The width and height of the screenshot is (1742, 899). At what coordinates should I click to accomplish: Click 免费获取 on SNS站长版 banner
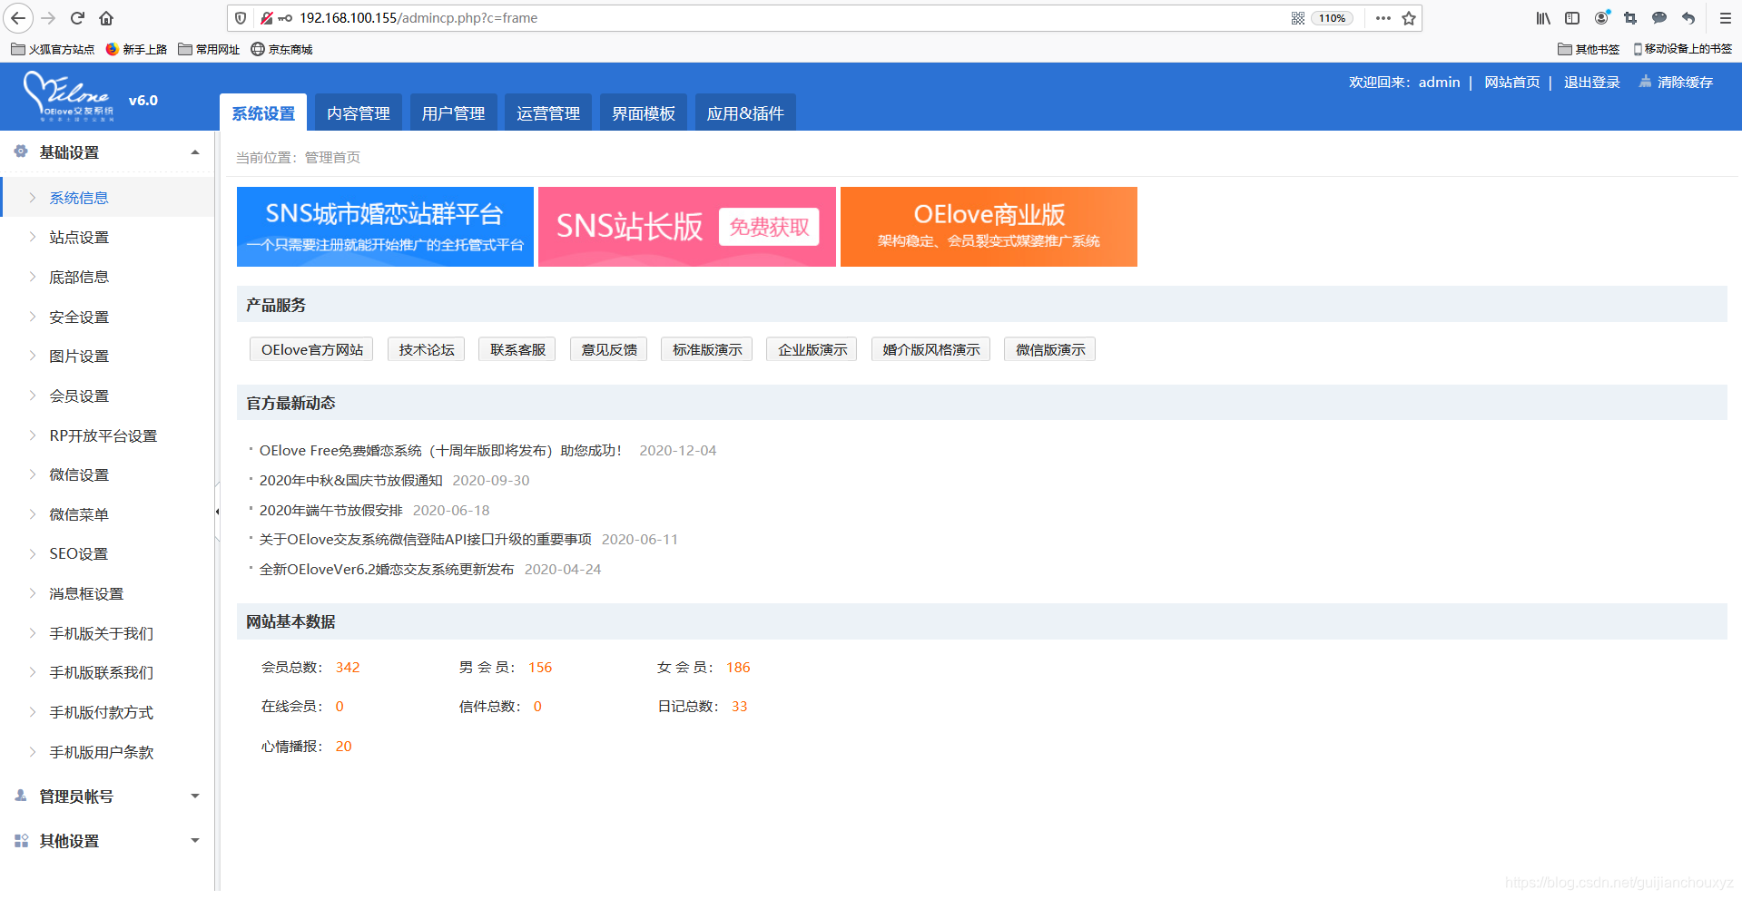click(x=769, y=227)
